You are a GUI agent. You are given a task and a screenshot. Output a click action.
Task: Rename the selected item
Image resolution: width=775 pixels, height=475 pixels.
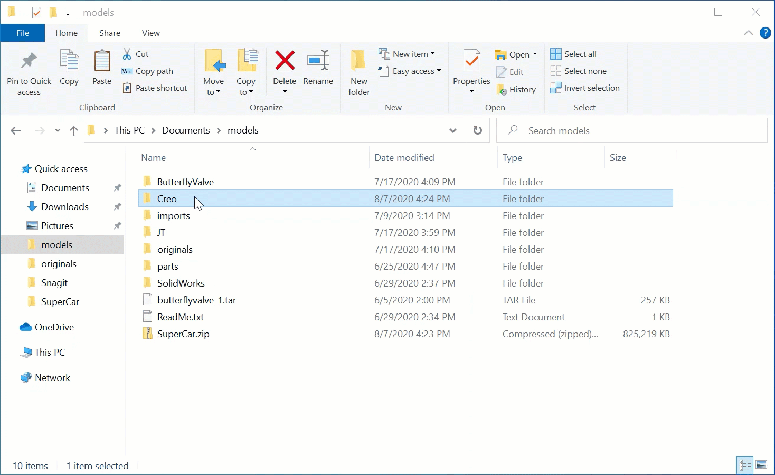(318, 68)
